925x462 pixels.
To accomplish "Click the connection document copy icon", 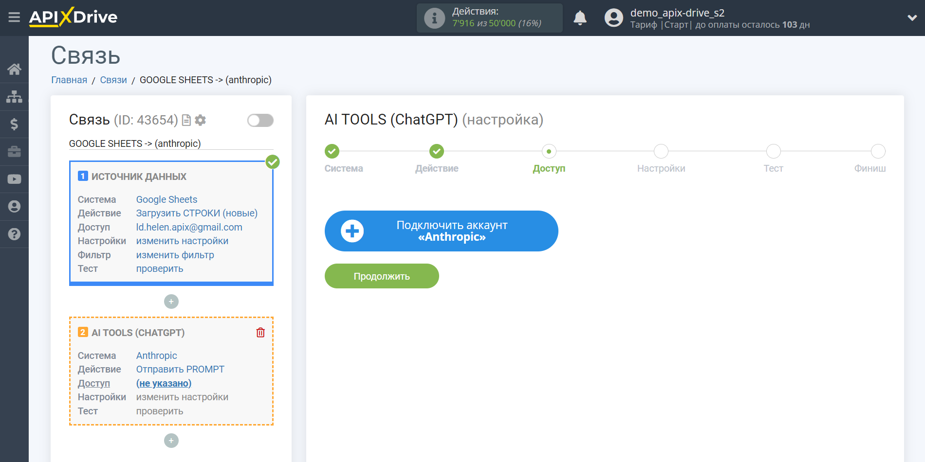I will pos(186,120).
